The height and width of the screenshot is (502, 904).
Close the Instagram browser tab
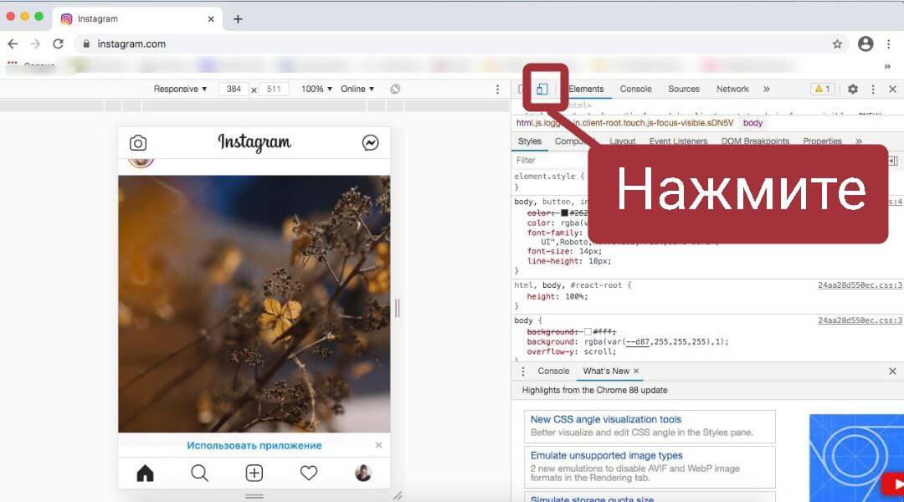click(211, 19)
